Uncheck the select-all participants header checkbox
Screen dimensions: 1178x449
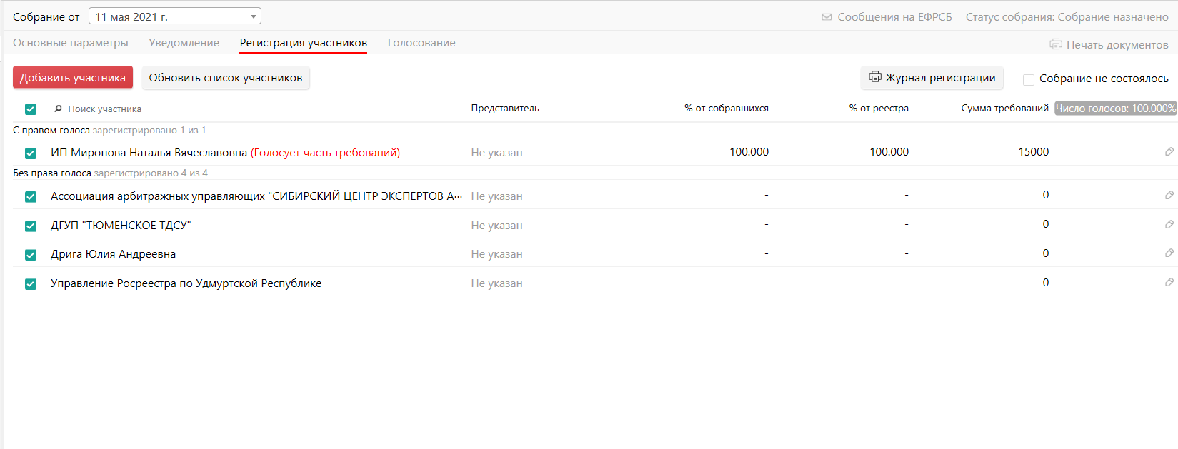[x=31, y=109]
